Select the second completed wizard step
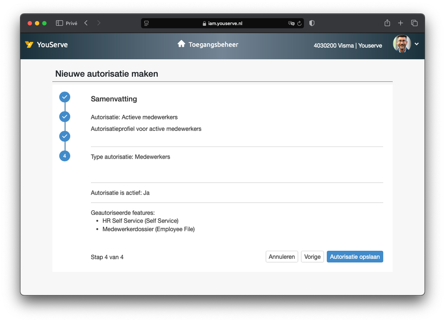The image size is (445, 322). (65, 117)
